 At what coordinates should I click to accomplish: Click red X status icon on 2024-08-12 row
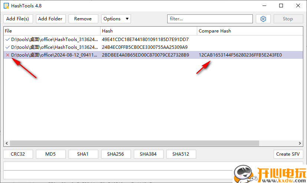click(x=8, y=55)
